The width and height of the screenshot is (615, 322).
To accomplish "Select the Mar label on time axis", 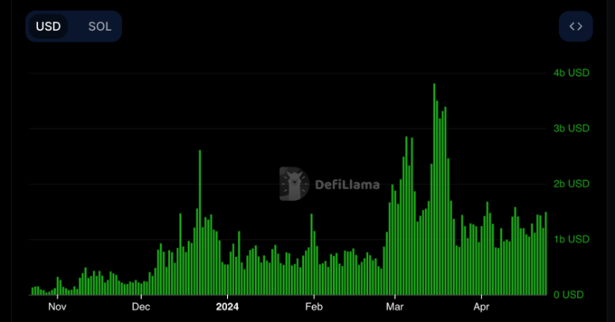I will click(394, 307).
